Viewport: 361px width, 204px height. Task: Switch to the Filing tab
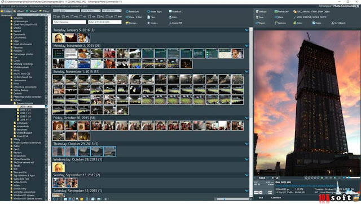coord(44,11)
